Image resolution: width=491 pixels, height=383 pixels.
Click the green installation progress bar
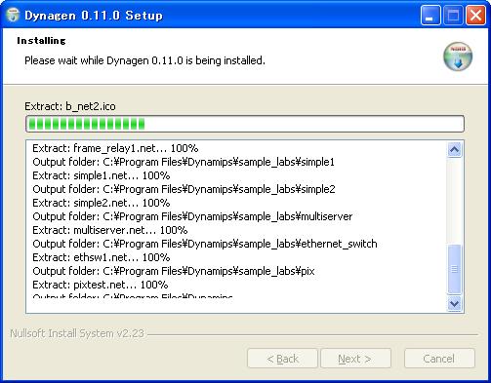pyautogui.click(x=245, y=124)
